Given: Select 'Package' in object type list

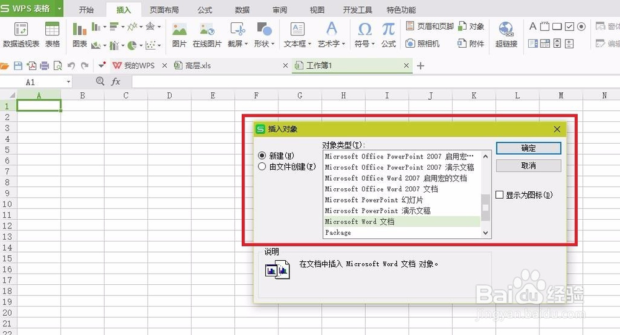Looking at the screenshot, I should [402, 232].
